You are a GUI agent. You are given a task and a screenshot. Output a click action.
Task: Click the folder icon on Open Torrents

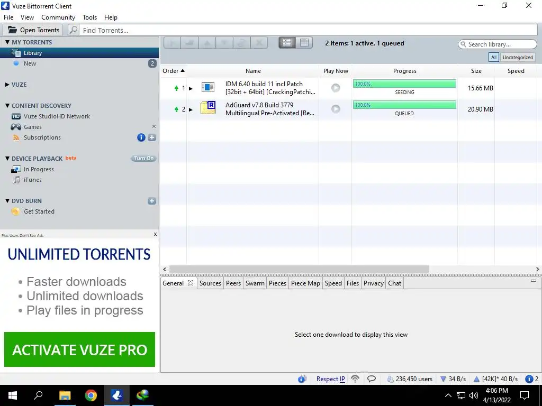[12, 30]
